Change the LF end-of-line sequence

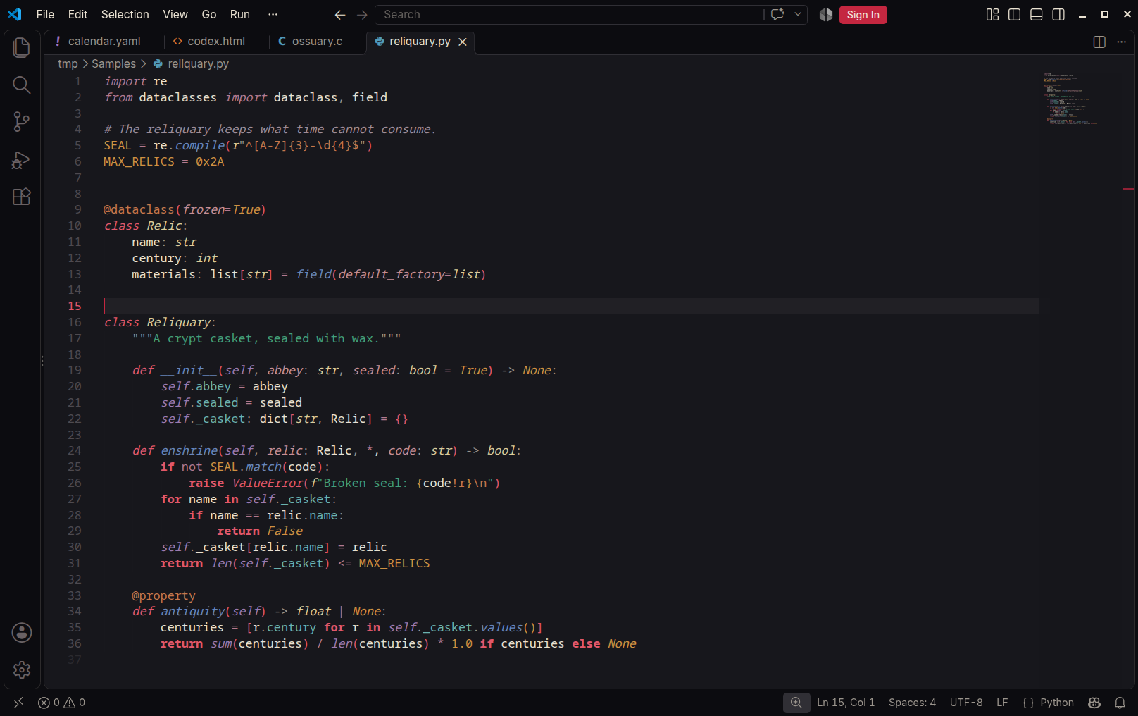coord(1002,703)
